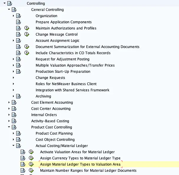Open documentation icon for Cost Object Controlling
This screenshot has width=179, height=175.
pos(19,139)
